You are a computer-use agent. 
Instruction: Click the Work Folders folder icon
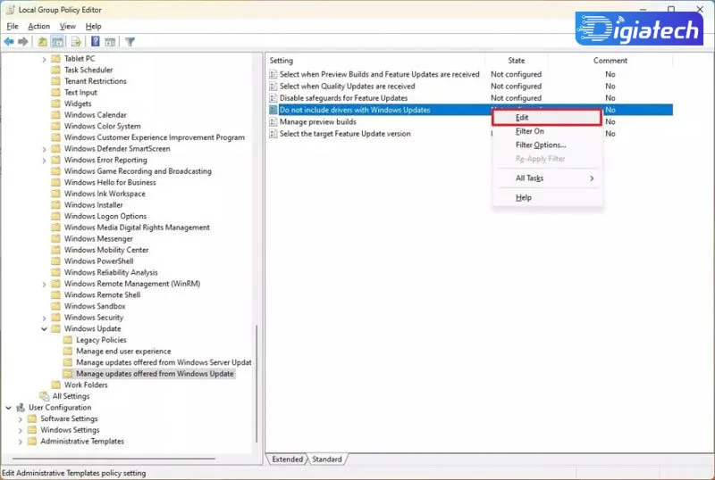pyautogui.click(x=55, y=385)
